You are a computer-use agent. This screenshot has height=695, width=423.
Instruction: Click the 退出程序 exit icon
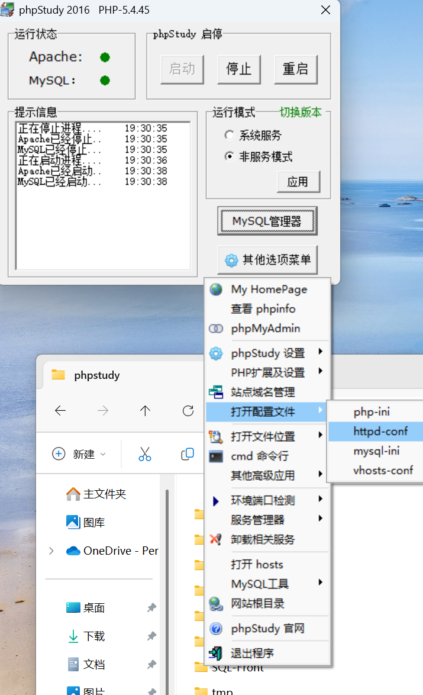(216, 653)
